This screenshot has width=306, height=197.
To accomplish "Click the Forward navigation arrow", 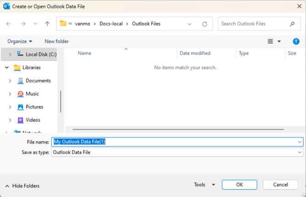I will click(x=23, y=24).
